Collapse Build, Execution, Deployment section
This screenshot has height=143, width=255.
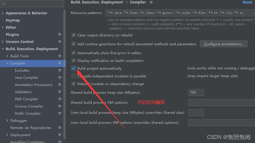pyautogui.click(x=3, y=49)
